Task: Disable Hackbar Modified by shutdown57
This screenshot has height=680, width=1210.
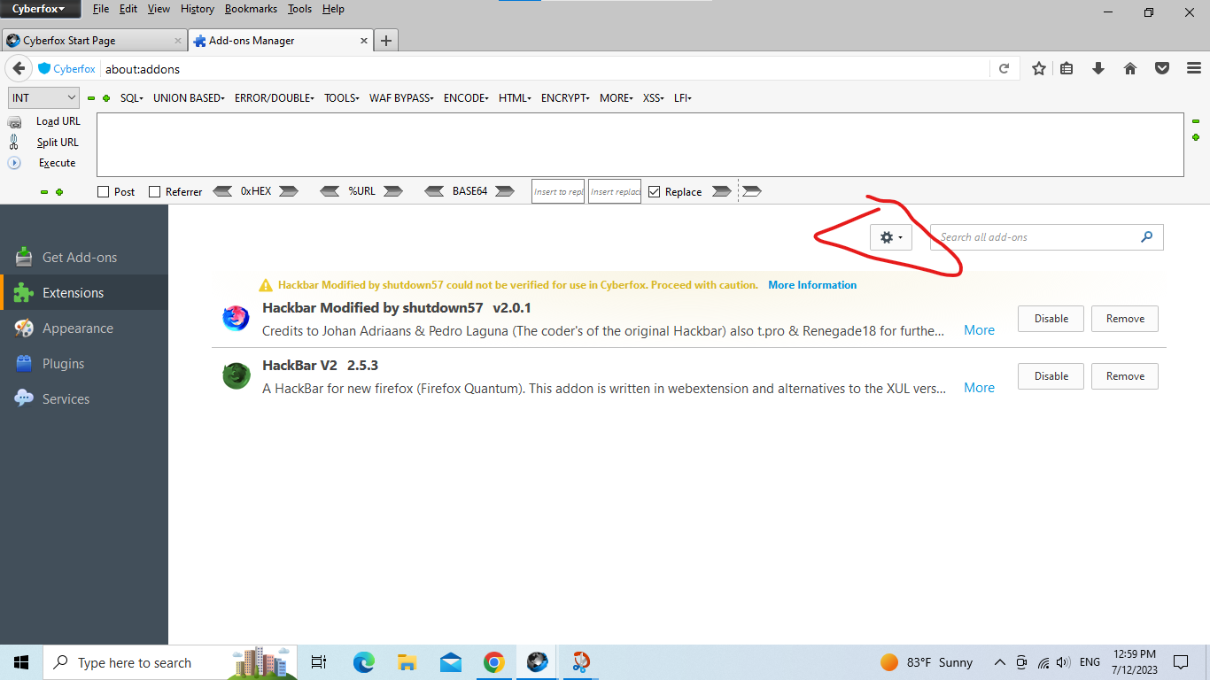Action: click(1051, 318)
